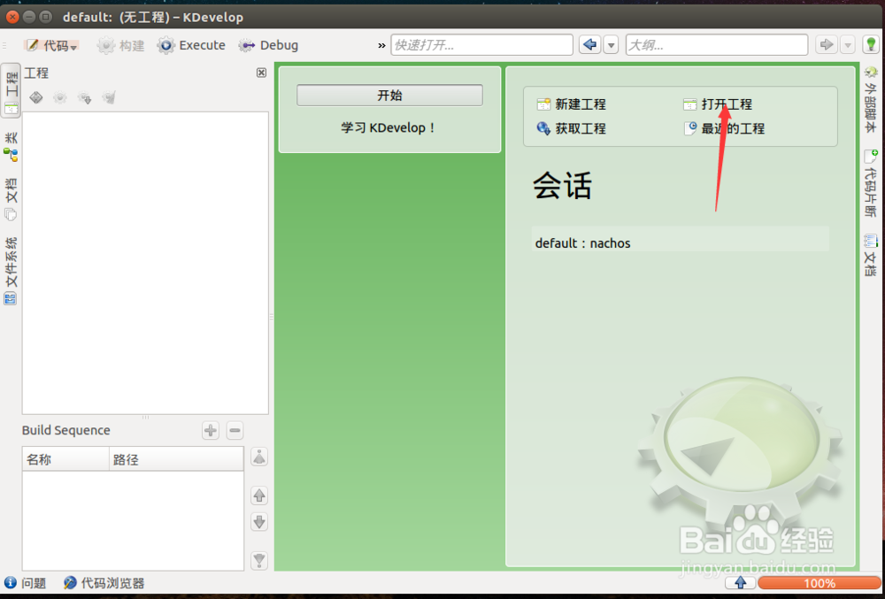Open the 代码 area dropdown
This screenshot has height=599, width=885.
(52, 45)
